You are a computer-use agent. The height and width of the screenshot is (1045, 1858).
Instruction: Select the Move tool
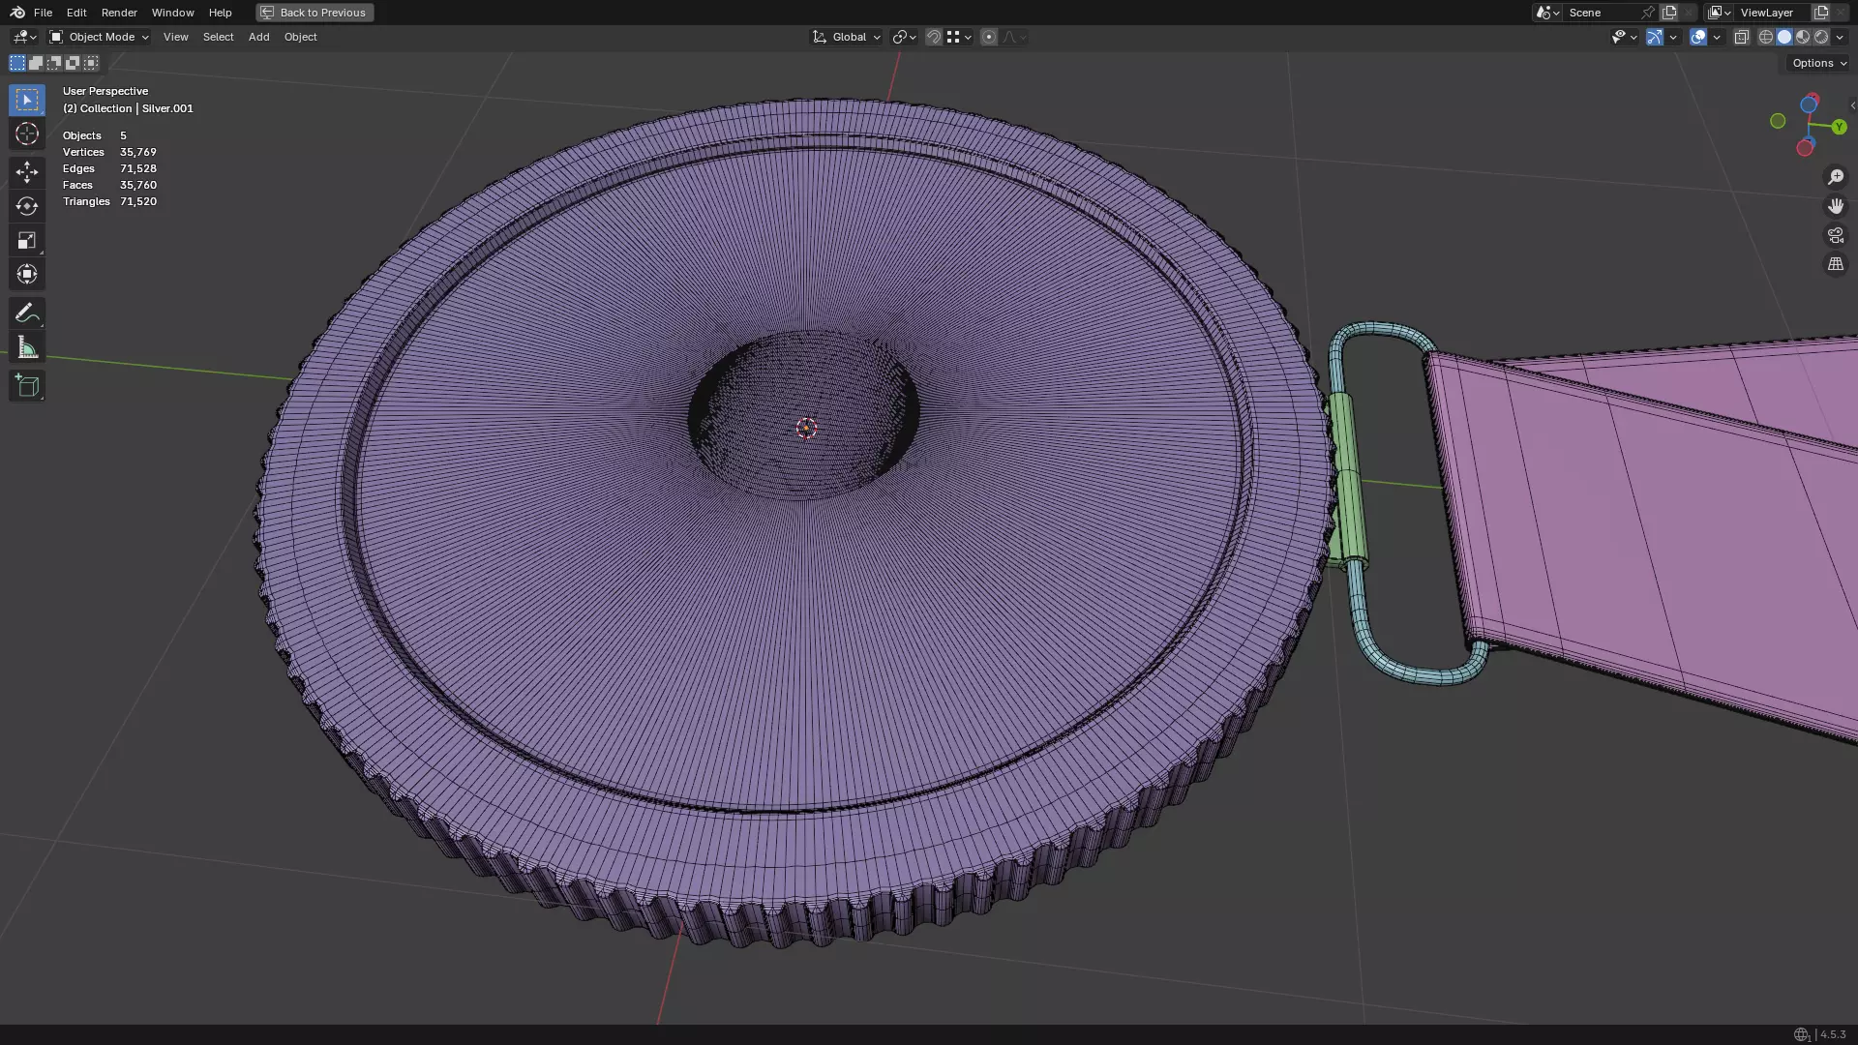[27, 172]
